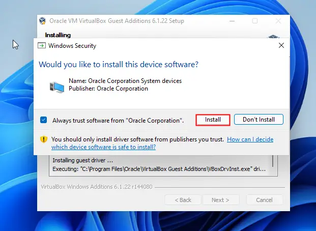Click the 'Installing' heading in setup window

tap(58, 35)
